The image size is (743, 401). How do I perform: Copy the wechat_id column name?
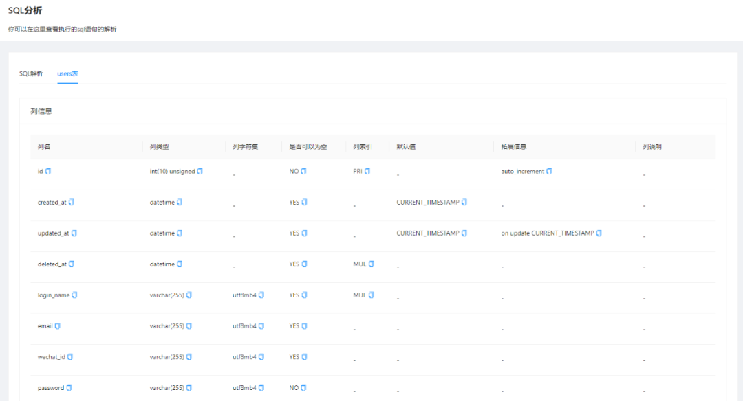point(70,357)
